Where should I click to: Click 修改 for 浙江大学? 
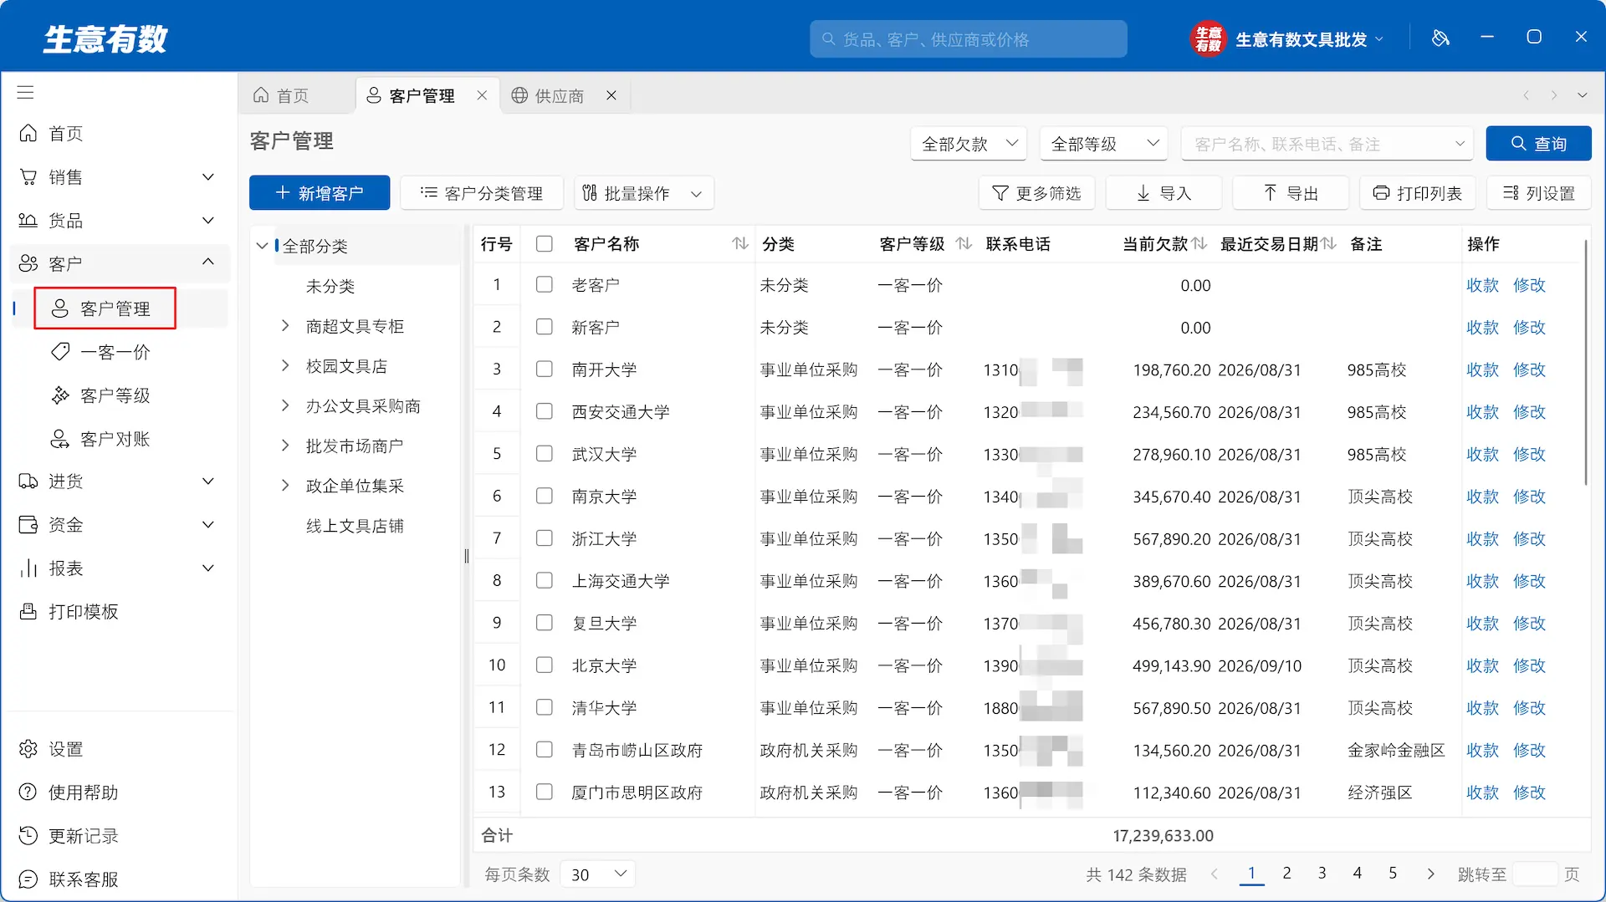[x=1529, y=539]
